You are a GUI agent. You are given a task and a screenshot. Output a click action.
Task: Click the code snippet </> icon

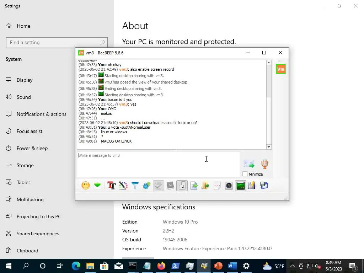click(217, 186)
